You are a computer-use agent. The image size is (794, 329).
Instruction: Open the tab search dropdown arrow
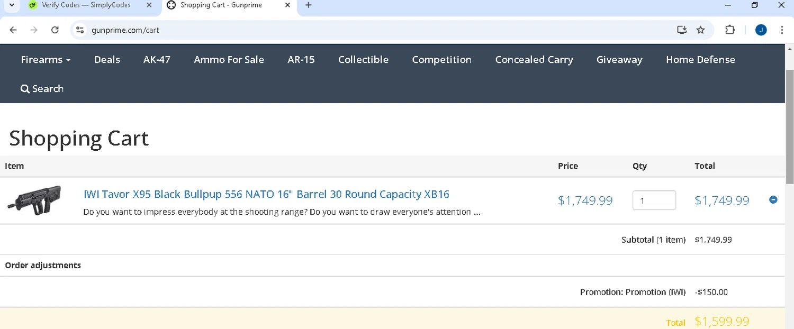click(12, 5)
